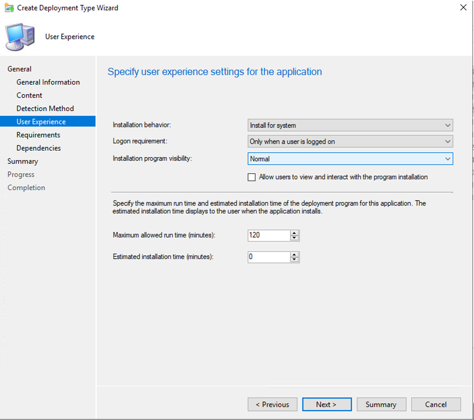Click the Create Deployment Type Wizard title text
Viewport: 474px width, 420px height.
click(x=68, y=8)
